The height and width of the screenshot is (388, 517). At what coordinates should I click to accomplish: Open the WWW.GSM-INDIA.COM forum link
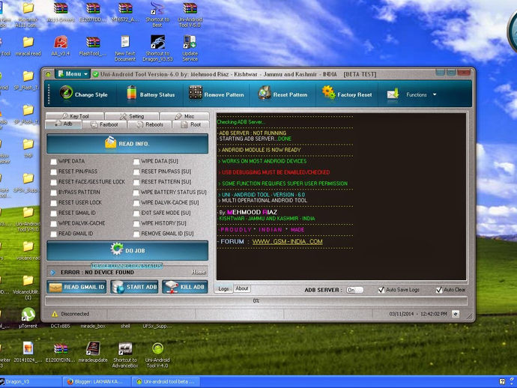click(288, 242)
